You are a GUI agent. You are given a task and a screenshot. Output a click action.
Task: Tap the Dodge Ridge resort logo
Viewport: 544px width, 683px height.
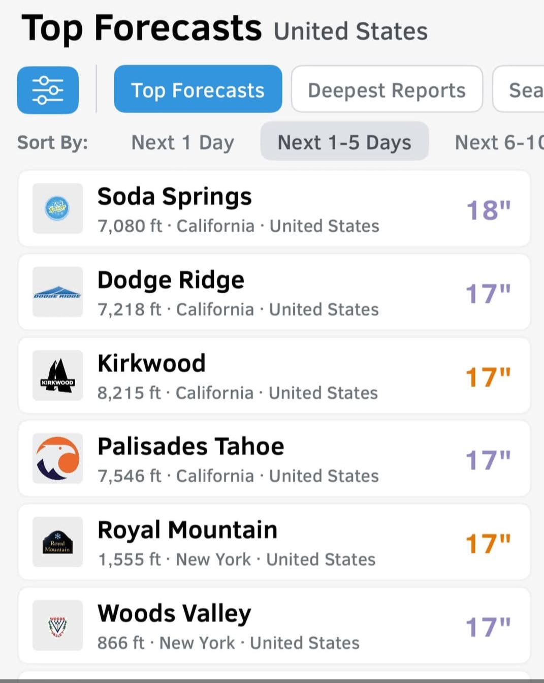tap(57, 292)
